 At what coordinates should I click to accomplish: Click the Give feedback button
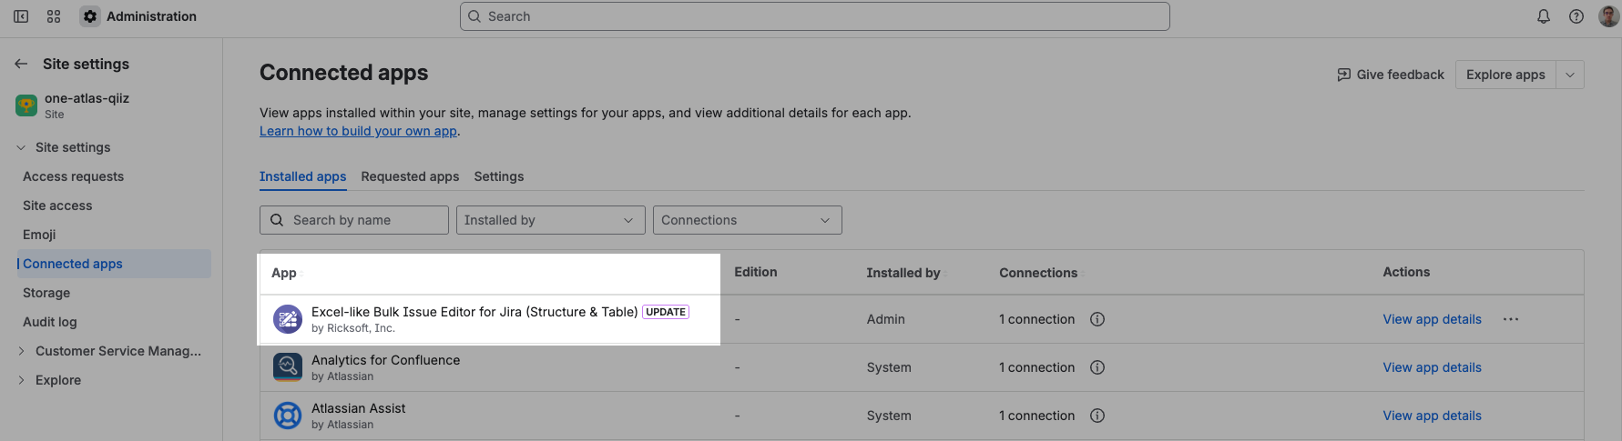click(1391, 75)
